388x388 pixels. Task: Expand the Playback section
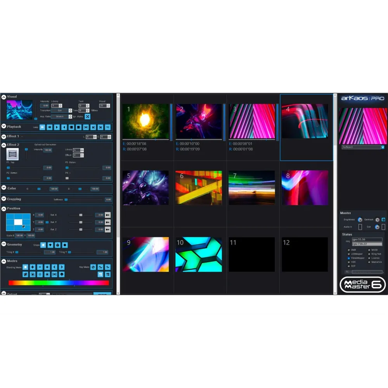click(x=4, y=127)
